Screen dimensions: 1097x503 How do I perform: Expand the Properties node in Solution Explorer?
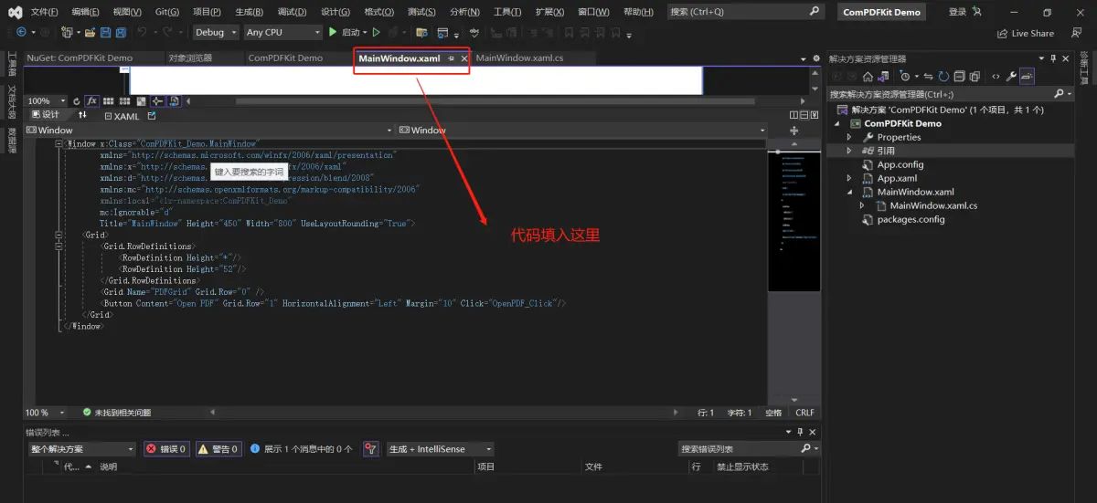(848, 137)
